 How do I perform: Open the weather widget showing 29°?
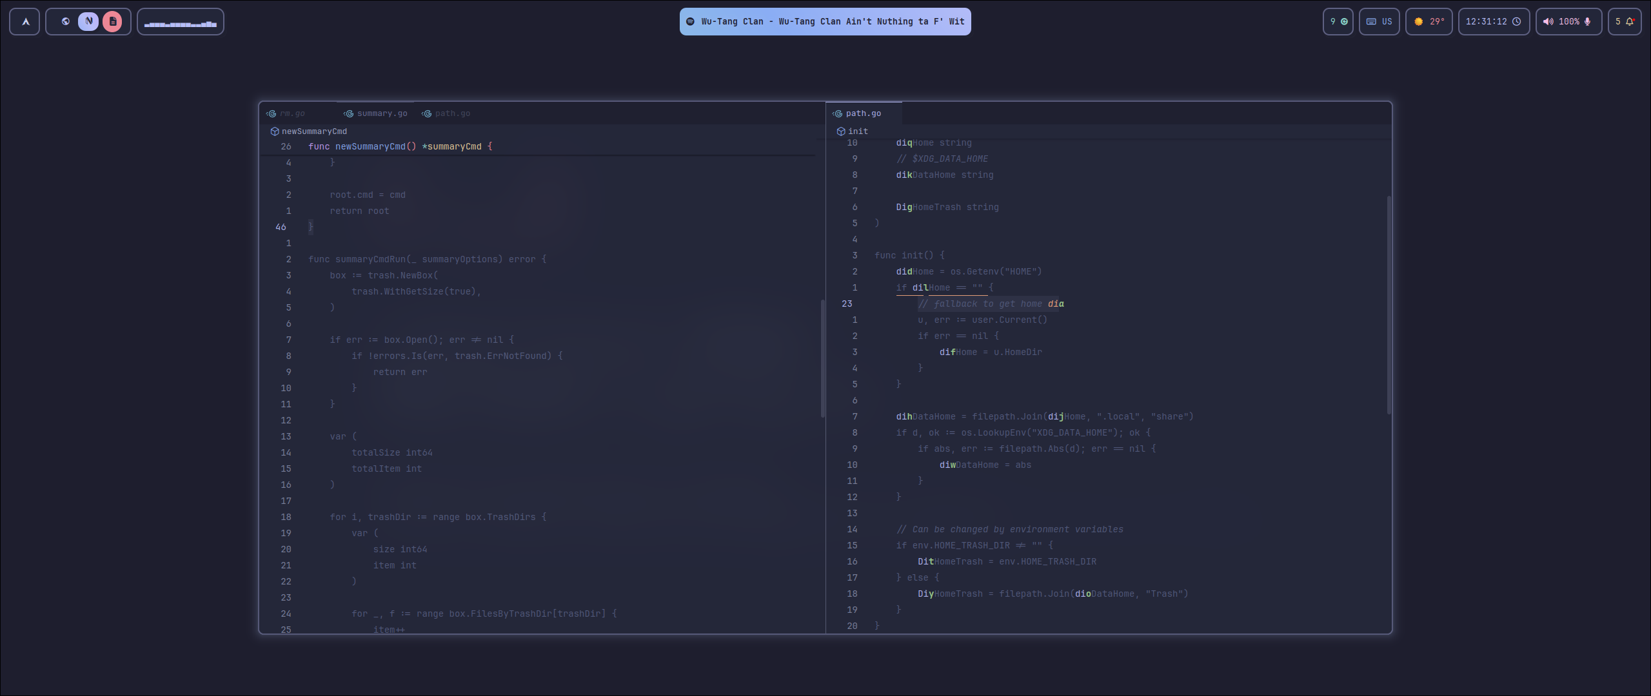coord(1429,21)
